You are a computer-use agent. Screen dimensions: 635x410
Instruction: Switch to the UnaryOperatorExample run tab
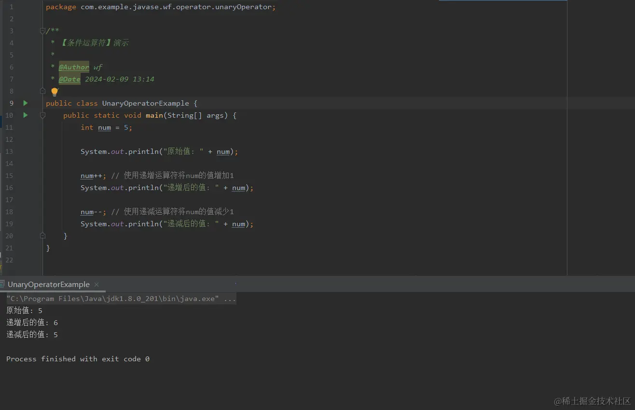[x=49, y=285]
